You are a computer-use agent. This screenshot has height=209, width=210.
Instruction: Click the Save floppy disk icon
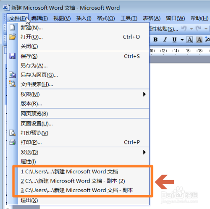(12, 56)
